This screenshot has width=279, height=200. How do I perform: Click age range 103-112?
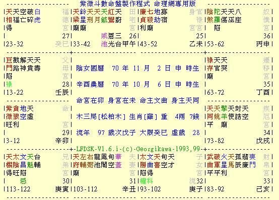85,189
